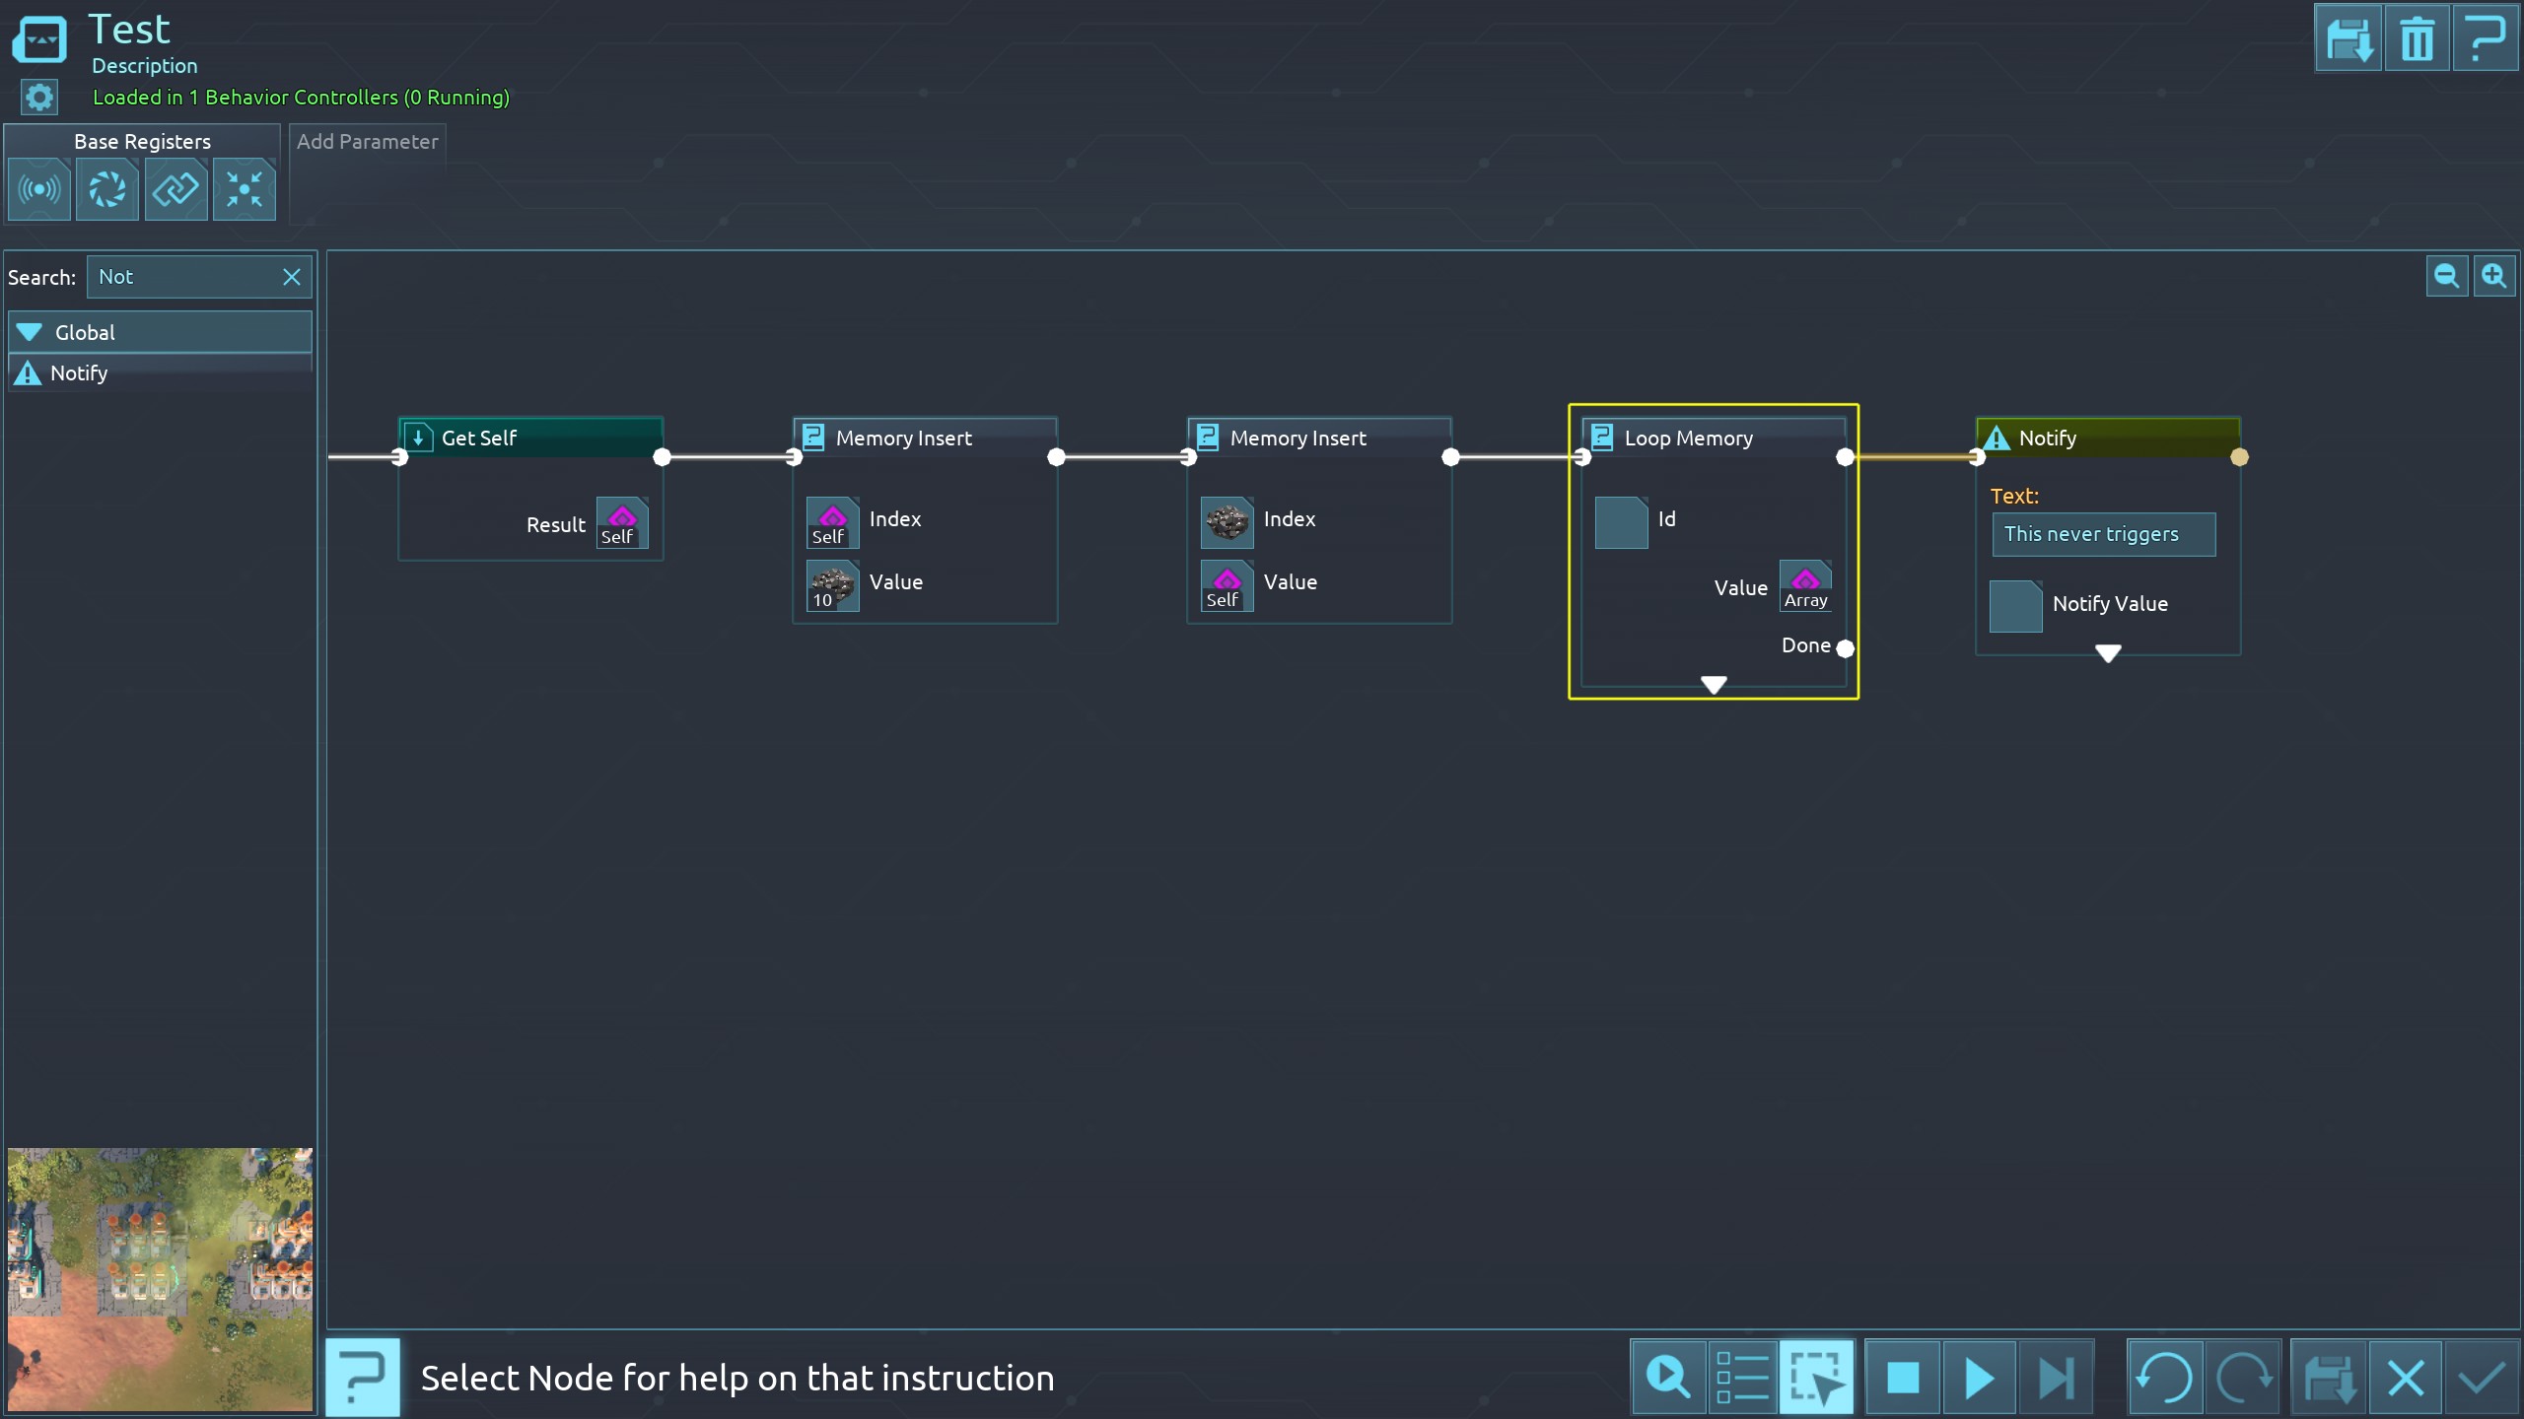Click the Visual base register icon
Screen dimensions: 2524x1419
[x=107, y=189]
